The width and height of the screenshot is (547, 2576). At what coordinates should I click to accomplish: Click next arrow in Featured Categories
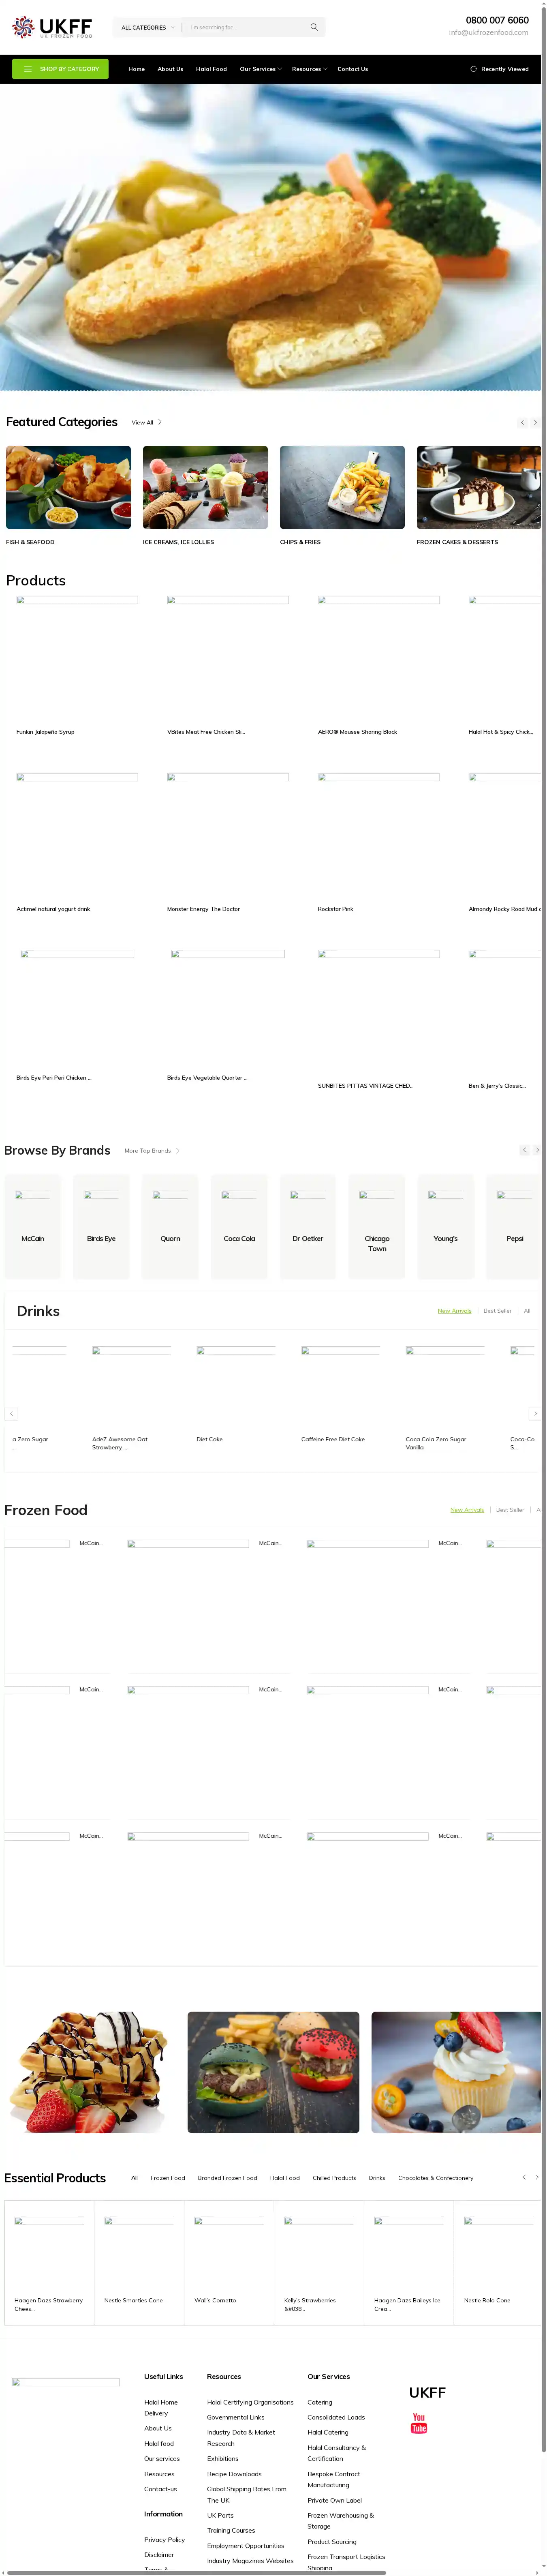(x=535, y=422)
